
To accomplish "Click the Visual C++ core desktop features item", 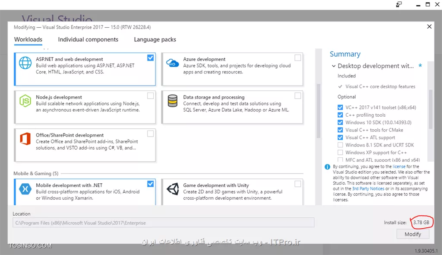I will click(x=380, y=86).
